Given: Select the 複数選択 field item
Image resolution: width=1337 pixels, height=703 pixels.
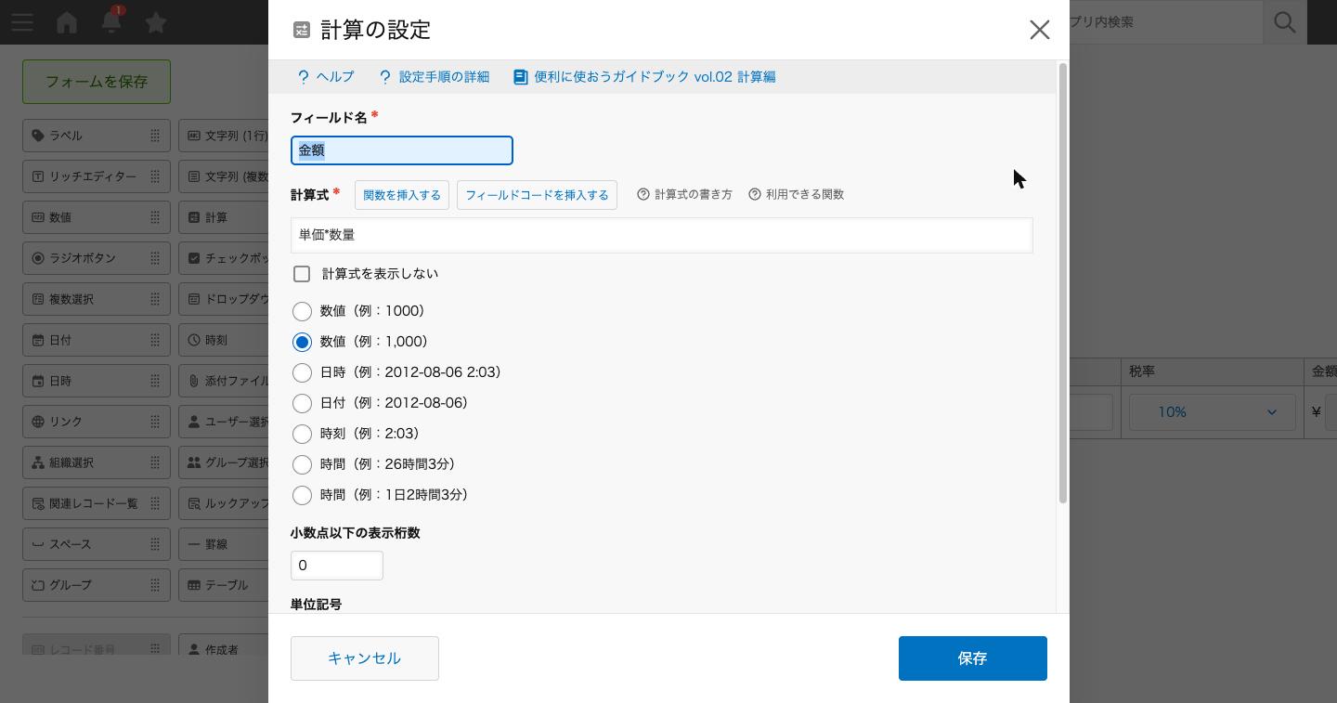Looking at the screenshot, I should pos(97,299).
